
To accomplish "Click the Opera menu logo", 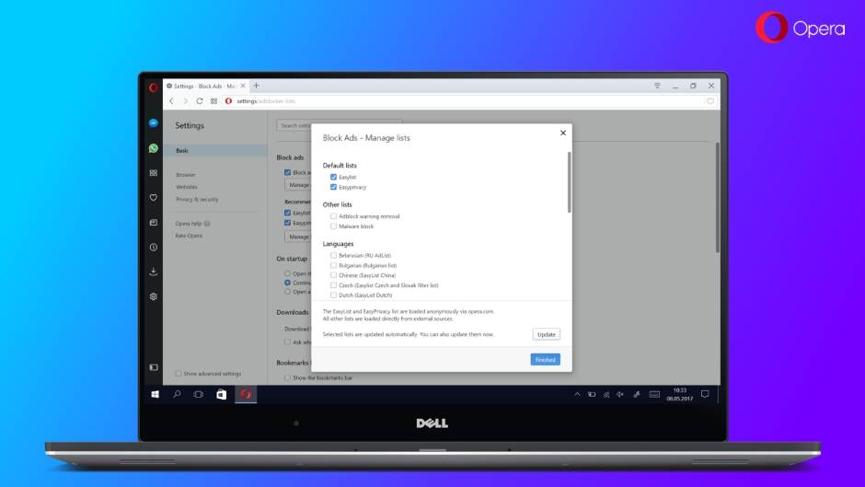I will click(x=154, y=87).
